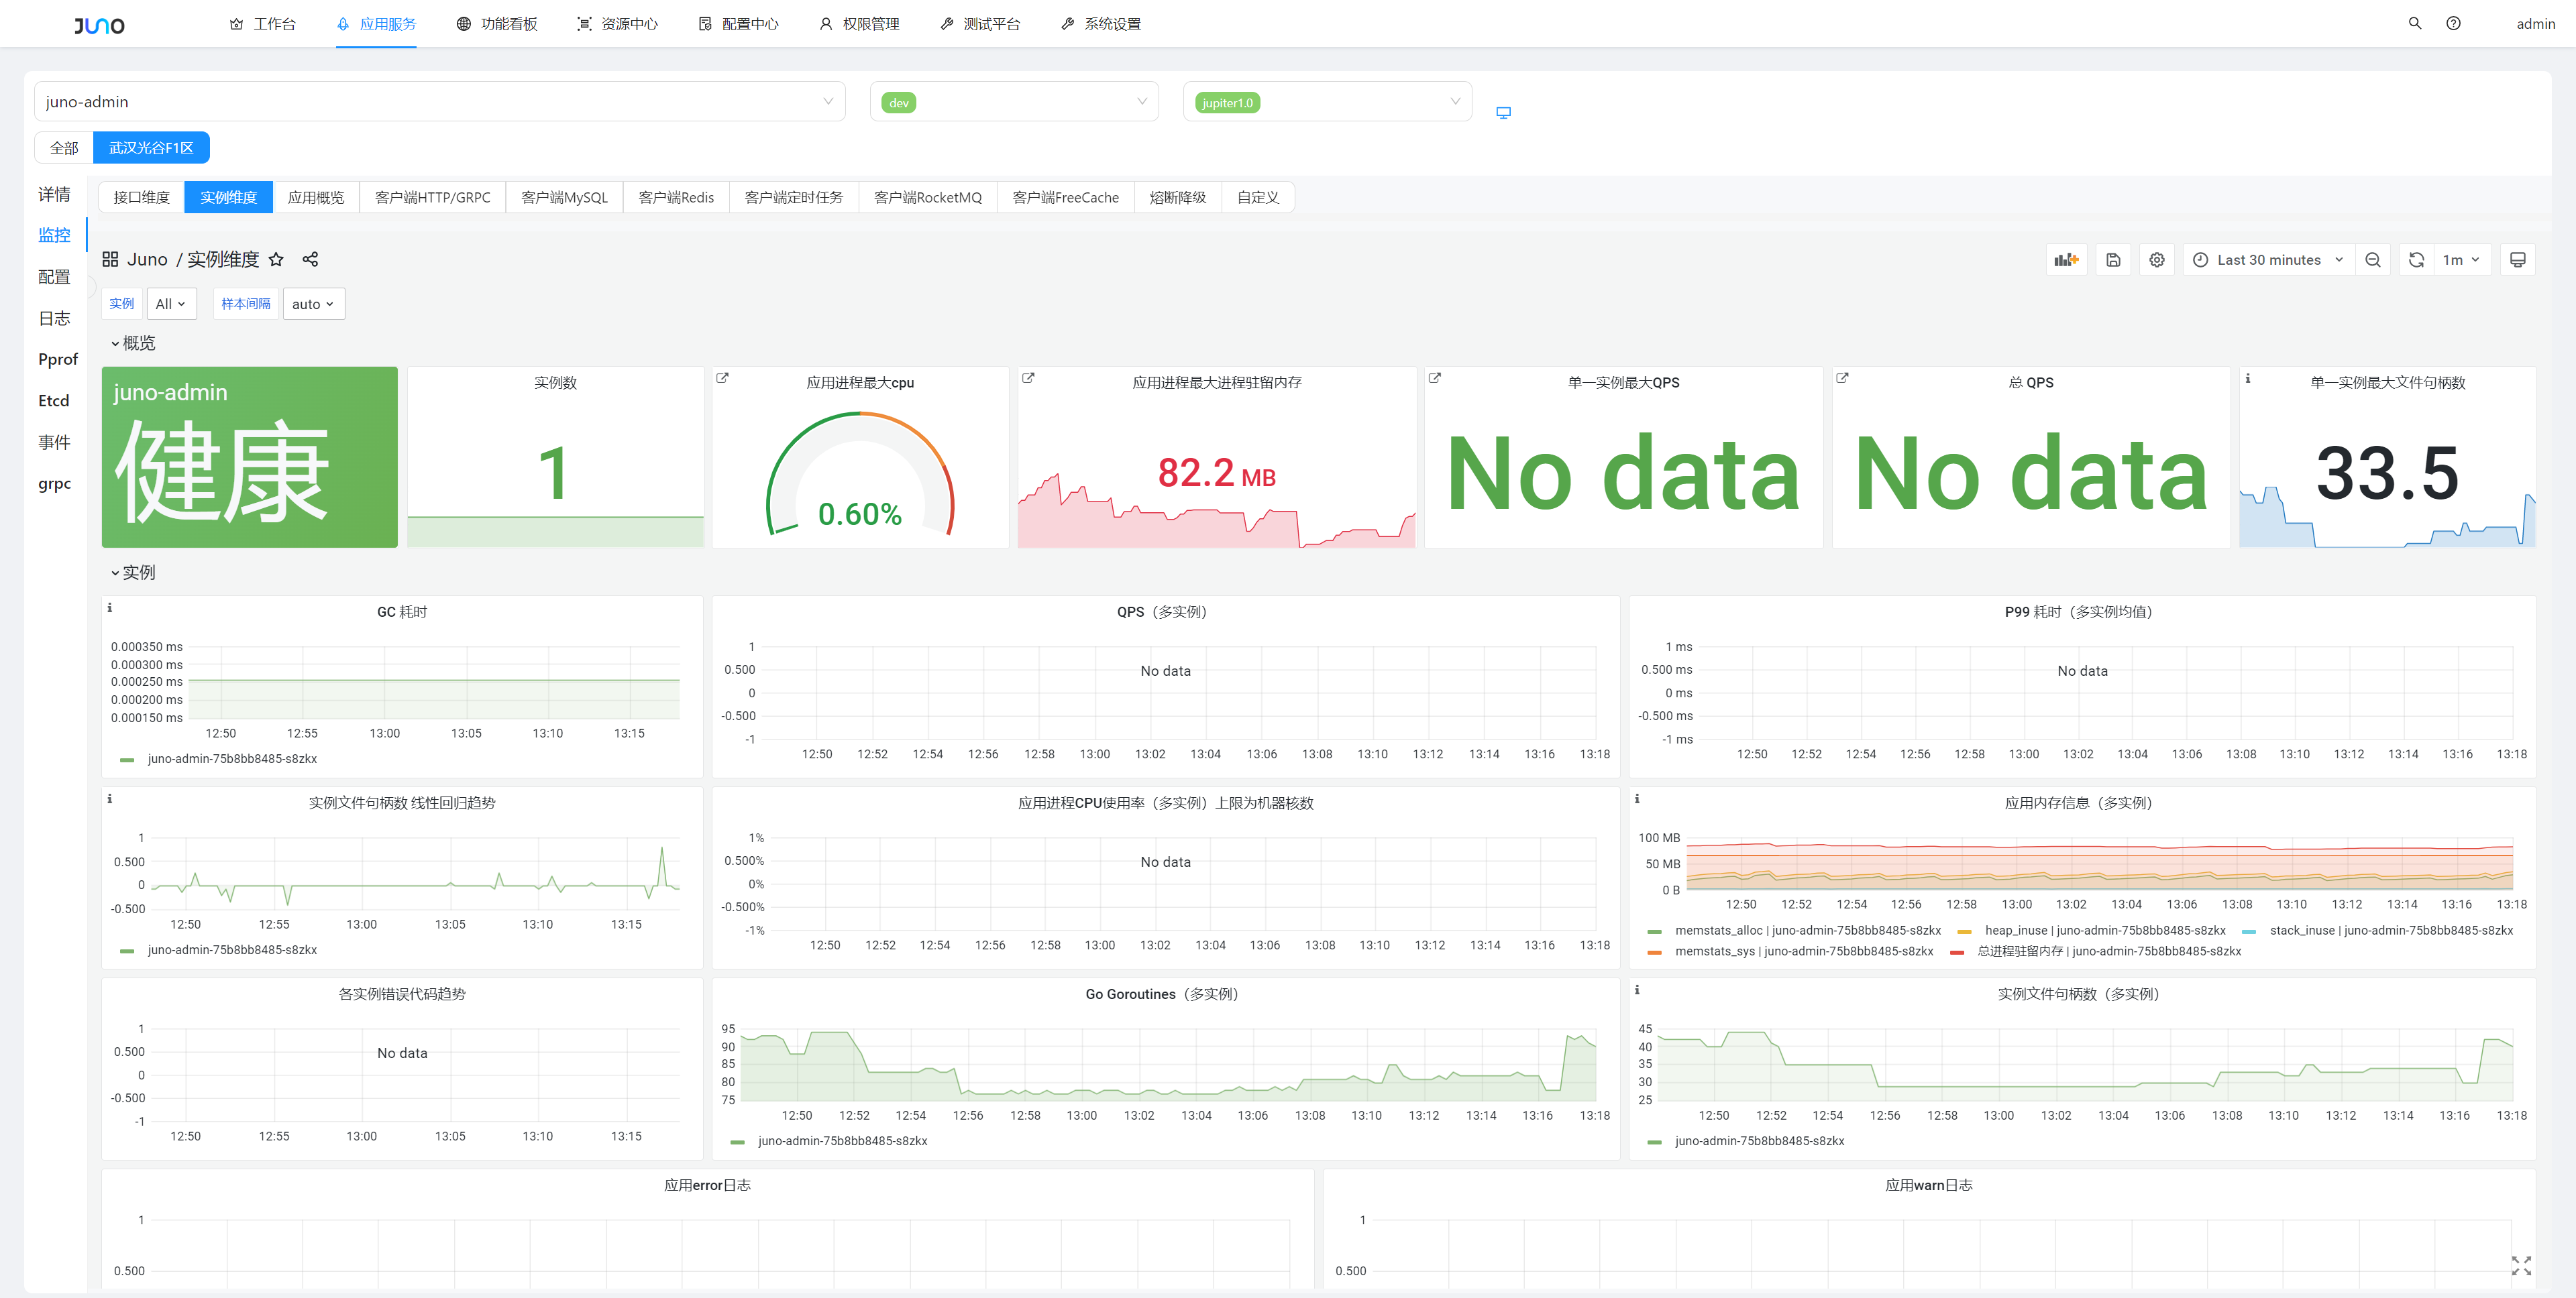Star the Juno 实例维度 dashboard
2576x1298 pixels.
[x=277, y=259]
